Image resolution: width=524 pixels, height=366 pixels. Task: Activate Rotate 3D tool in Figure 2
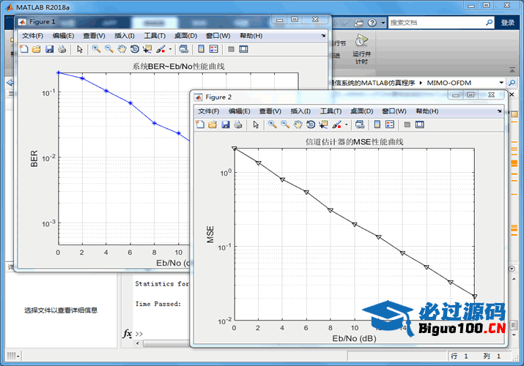pos(310,124)
